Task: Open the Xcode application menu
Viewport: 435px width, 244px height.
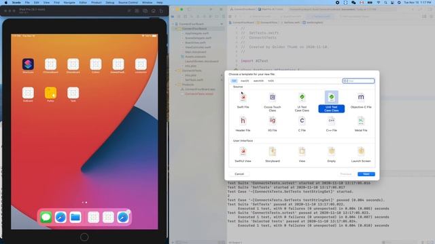Action: pos(16,3)
